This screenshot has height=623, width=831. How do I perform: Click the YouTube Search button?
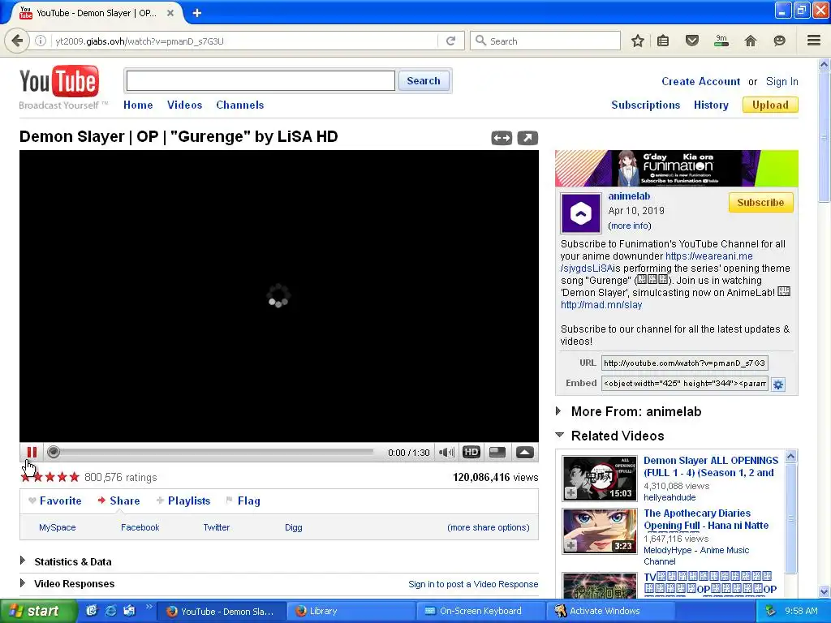[x=424, y=81]
